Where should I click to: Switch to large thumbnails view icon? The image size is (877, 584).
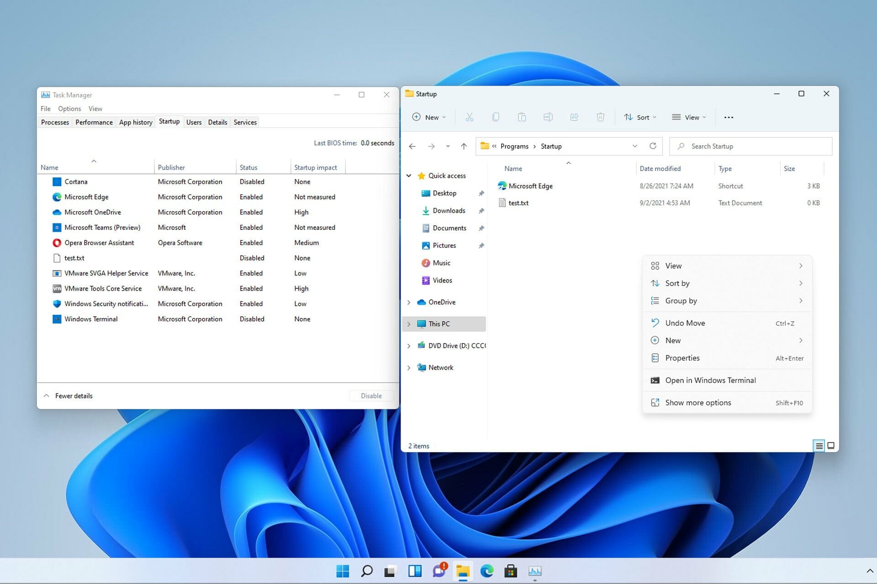tap(831, 446)
